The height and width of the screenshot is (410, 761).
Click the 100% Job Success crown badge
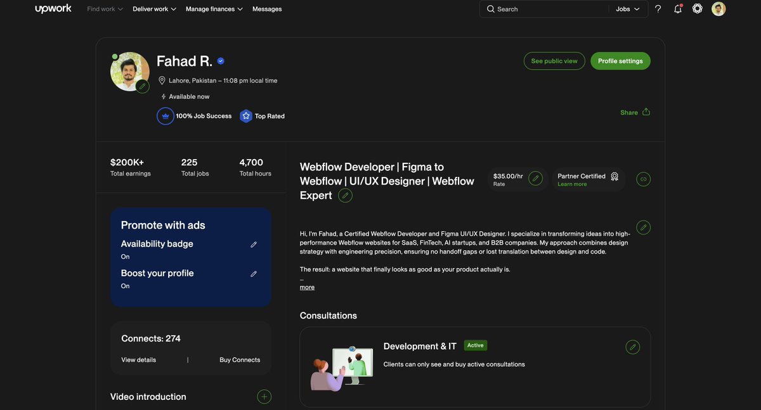coord(166,116)
